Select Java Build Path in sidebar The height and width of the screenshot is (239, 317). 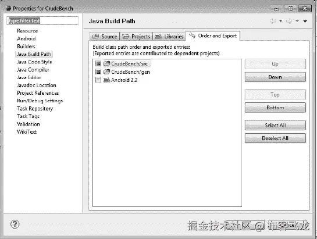[x=34, y=54]
